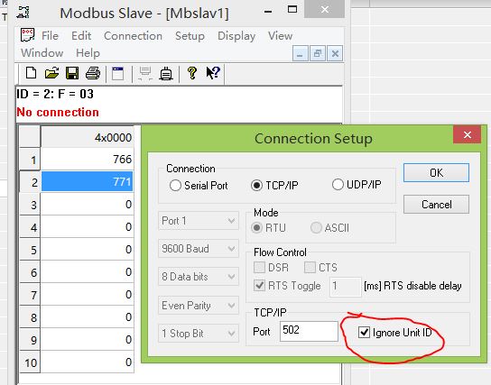491x385 pixels.
Task: Click row header 3 in the register table
Action: pyautogui.click(x=30, y=205)
